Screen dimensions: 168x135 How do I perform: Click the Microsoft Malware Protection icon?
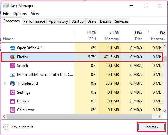[13, 75]
